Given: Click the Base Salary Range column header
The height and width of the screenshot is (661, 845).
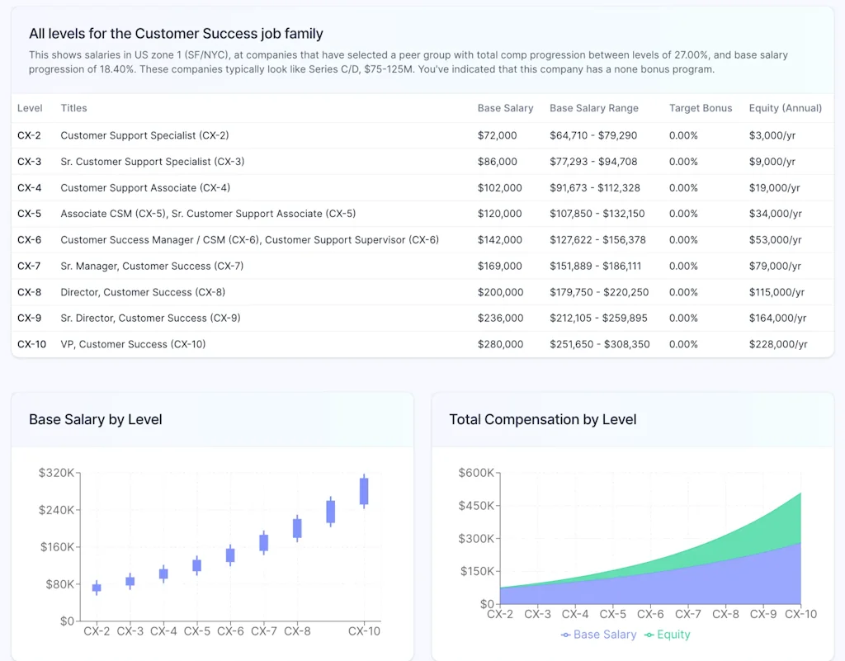Looking at the screenshot, I should (x=594, y=108).
